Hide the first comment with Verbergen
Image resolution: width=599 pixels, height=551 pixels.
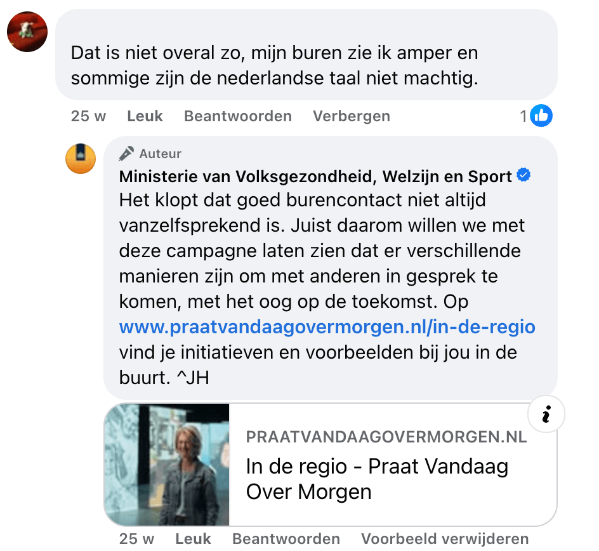tap(352, 116)
